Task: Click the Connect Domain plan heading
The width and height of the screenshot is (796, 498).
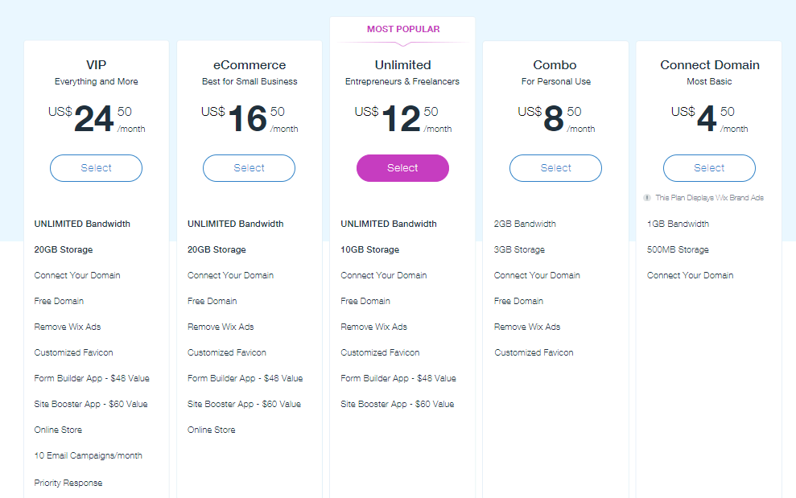Action: [710, 65]
